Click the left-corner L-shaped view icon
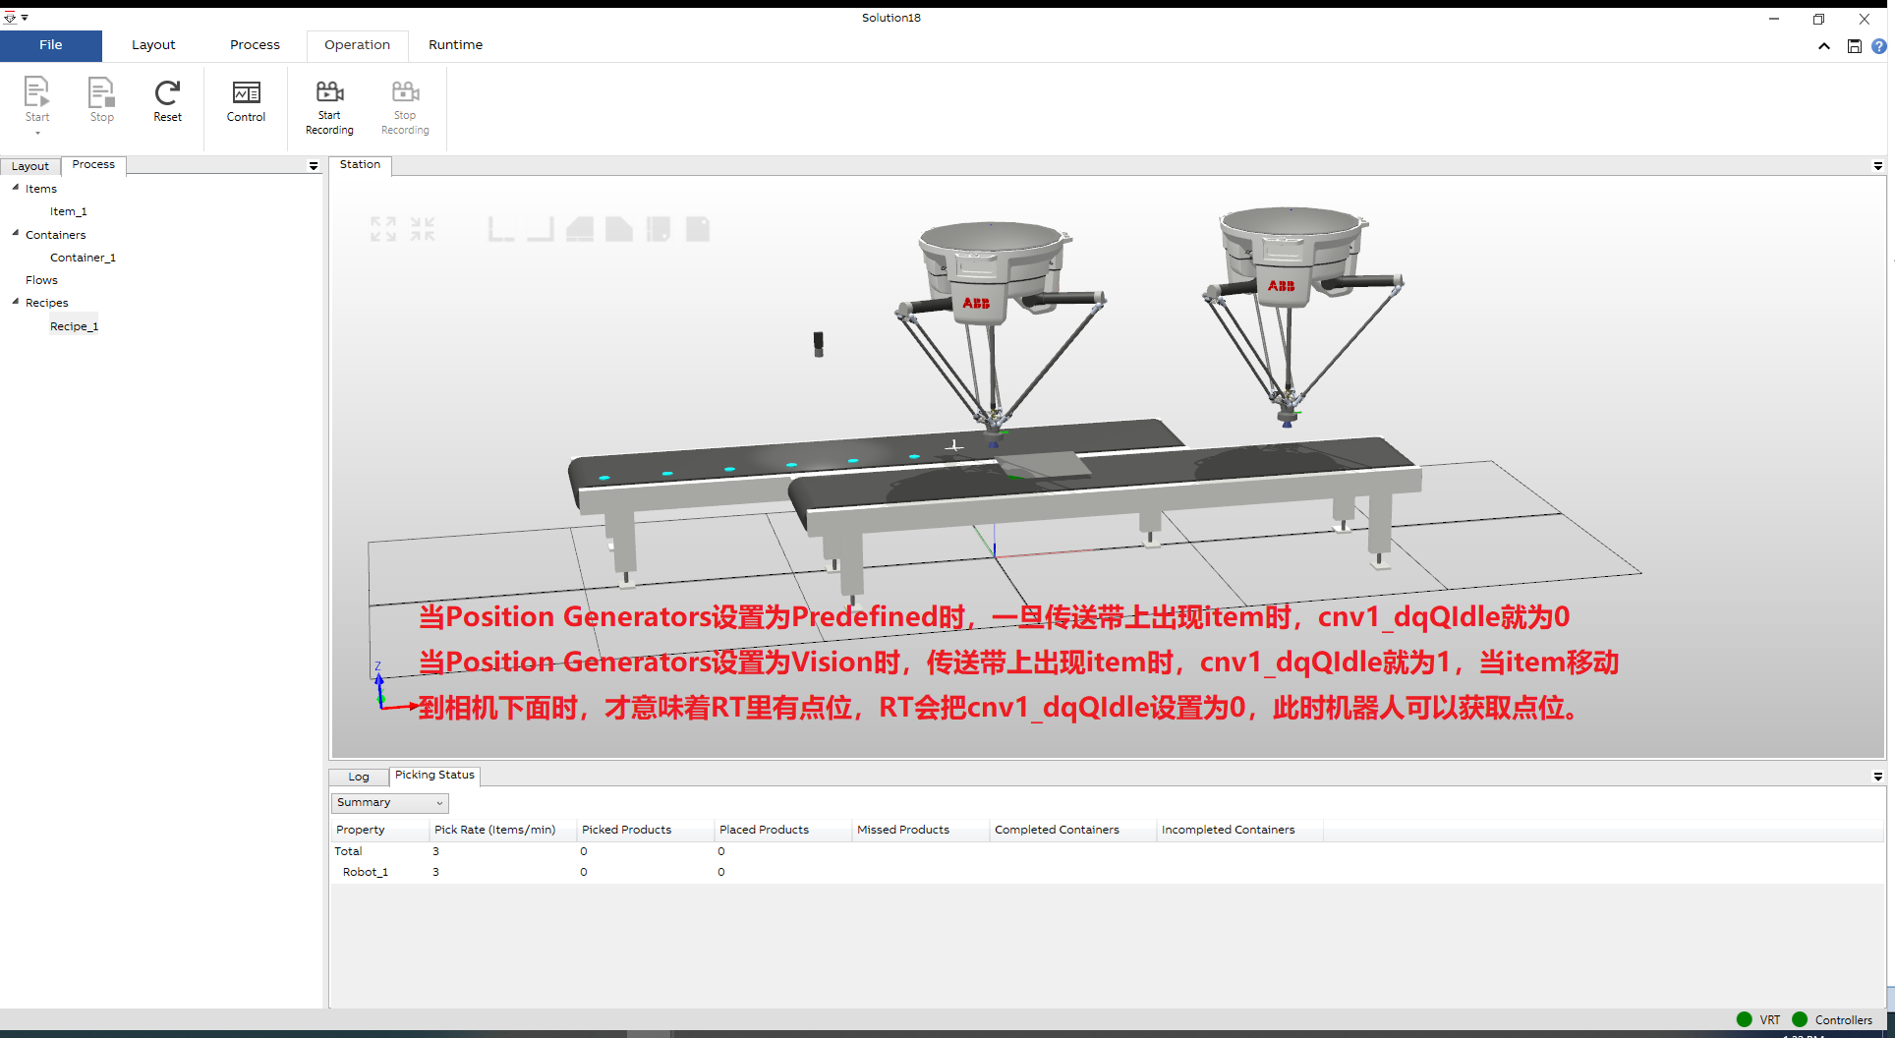 501,229
